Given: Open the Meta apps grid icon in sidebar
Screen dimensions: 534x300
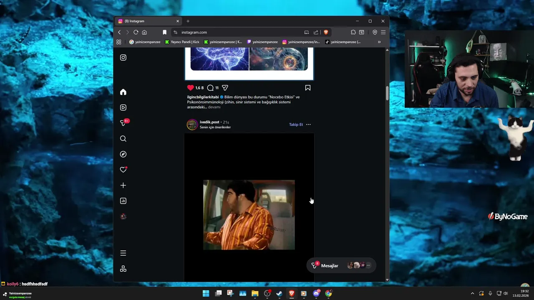Looking at the screenshot, I should pyautogui.click(x=123, y=269).
